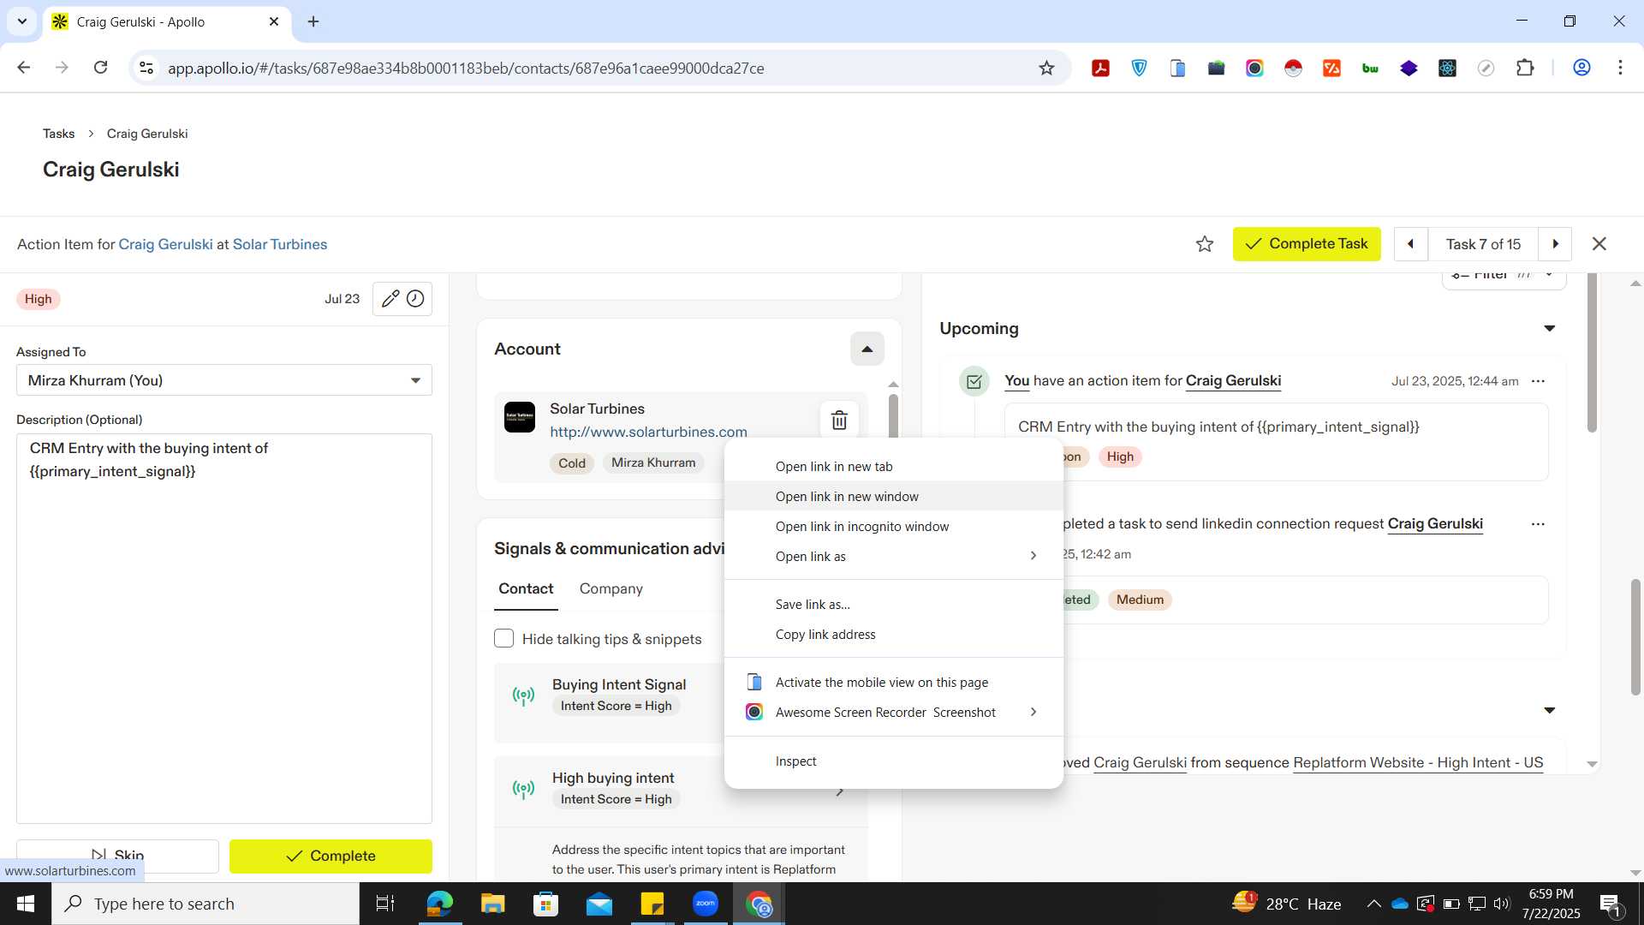Bookmark this page with the star icon
This screenshot has width=1644, height=925.
(1046, 68)
